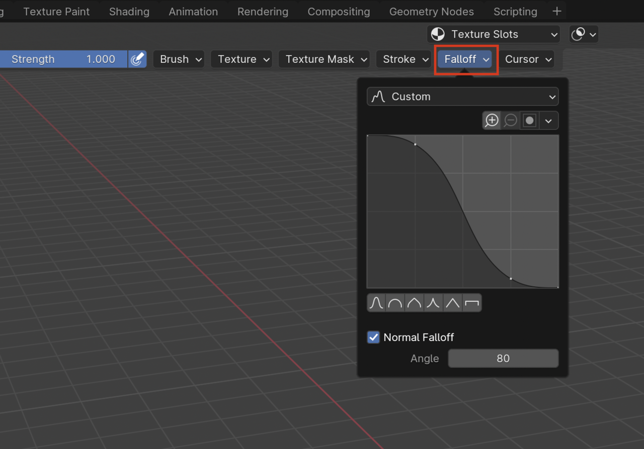
Task: Click the Strength slider field
Action: pos(63,59)
